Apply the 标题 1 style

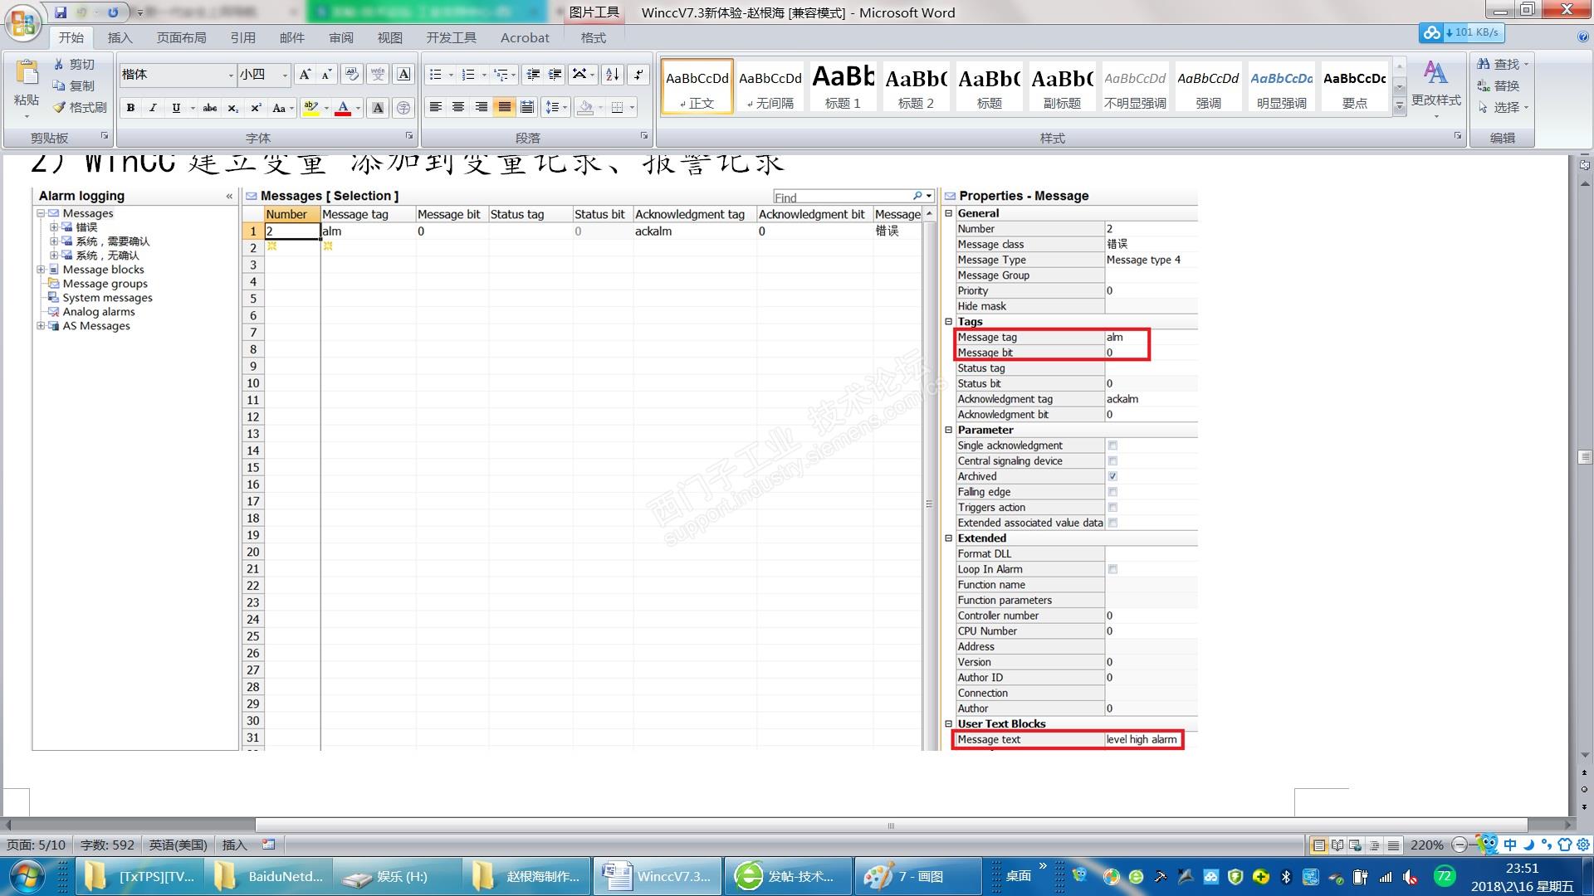[x=843, y=86]
